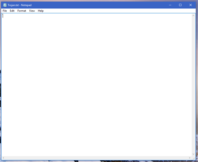Click the up arrow of vertical scrollbar
The width and height of the screenshot is (198, 162).
[193, 15]
